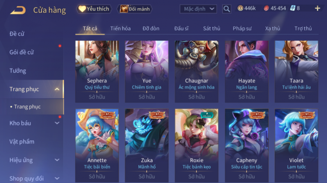Open the Tướng menu item

[x=18, y=71]
